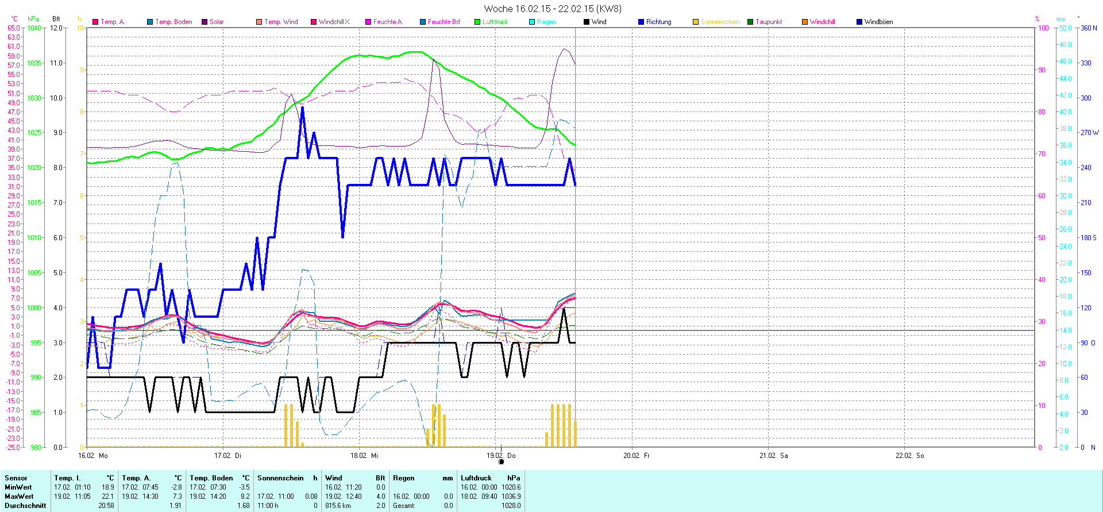
Task: Click the blue Richtung legend marker
Action: click(x=641, y=22)
